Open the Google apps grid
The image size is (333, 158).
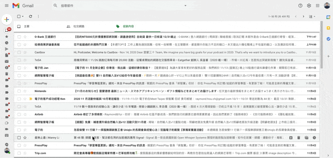[x=318, y=5]
